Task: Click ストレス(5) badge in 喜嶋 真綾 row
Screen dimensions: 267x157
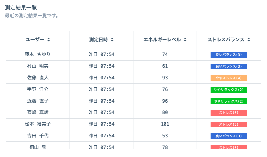Action: pyautogui.click(x=229, y=113)
